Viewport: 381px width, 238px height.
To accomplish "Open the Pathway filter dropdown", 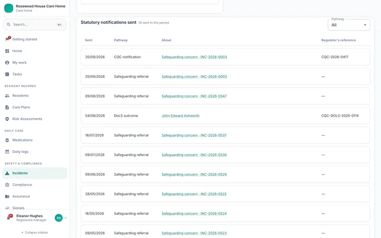I will (x=349, y=25).
